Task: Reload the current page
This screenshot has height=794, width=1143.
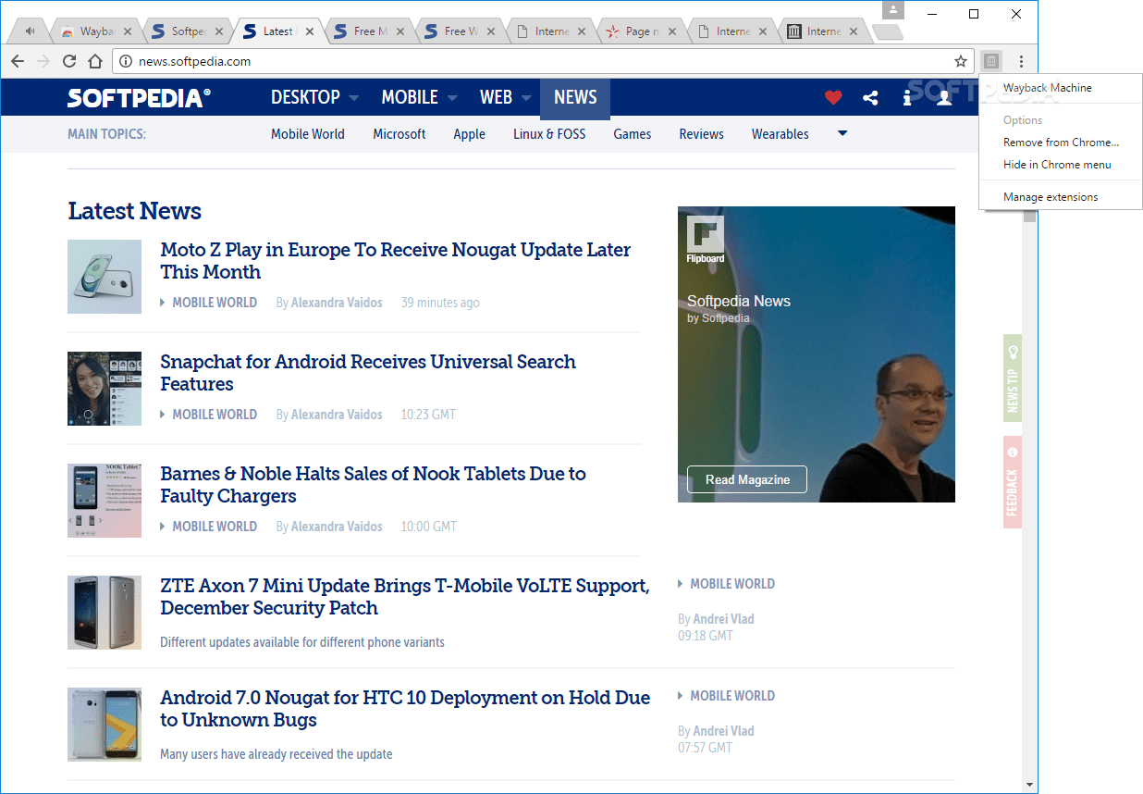Action: click(69, 62)
